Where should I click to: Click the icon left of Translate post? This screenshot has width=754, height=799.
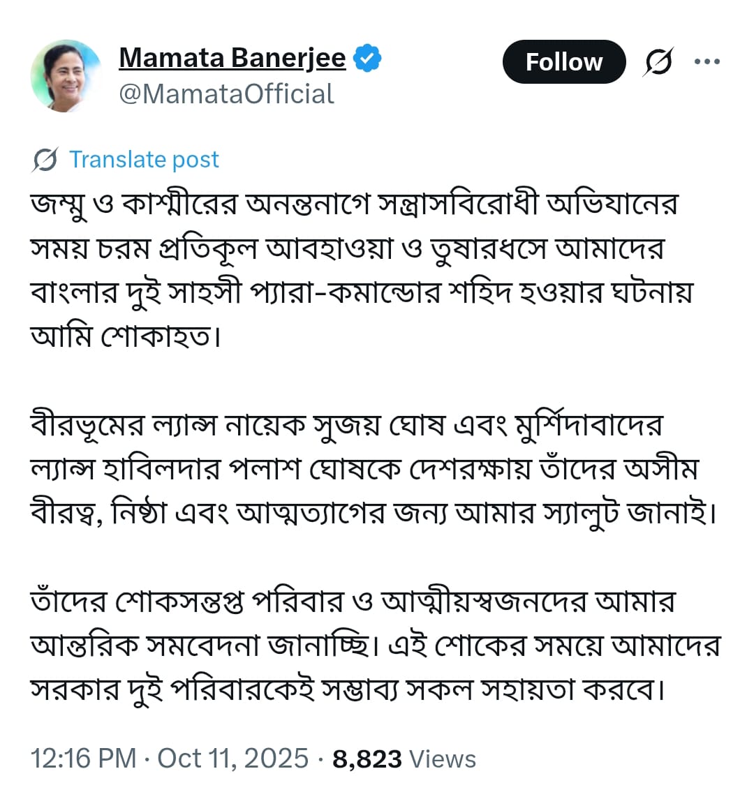click(45, 160)
